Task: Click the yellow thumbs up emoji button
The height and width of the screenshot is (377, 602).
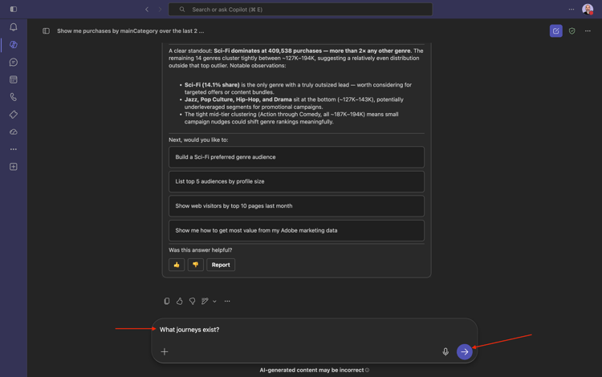Action: [x=177, y=265]
